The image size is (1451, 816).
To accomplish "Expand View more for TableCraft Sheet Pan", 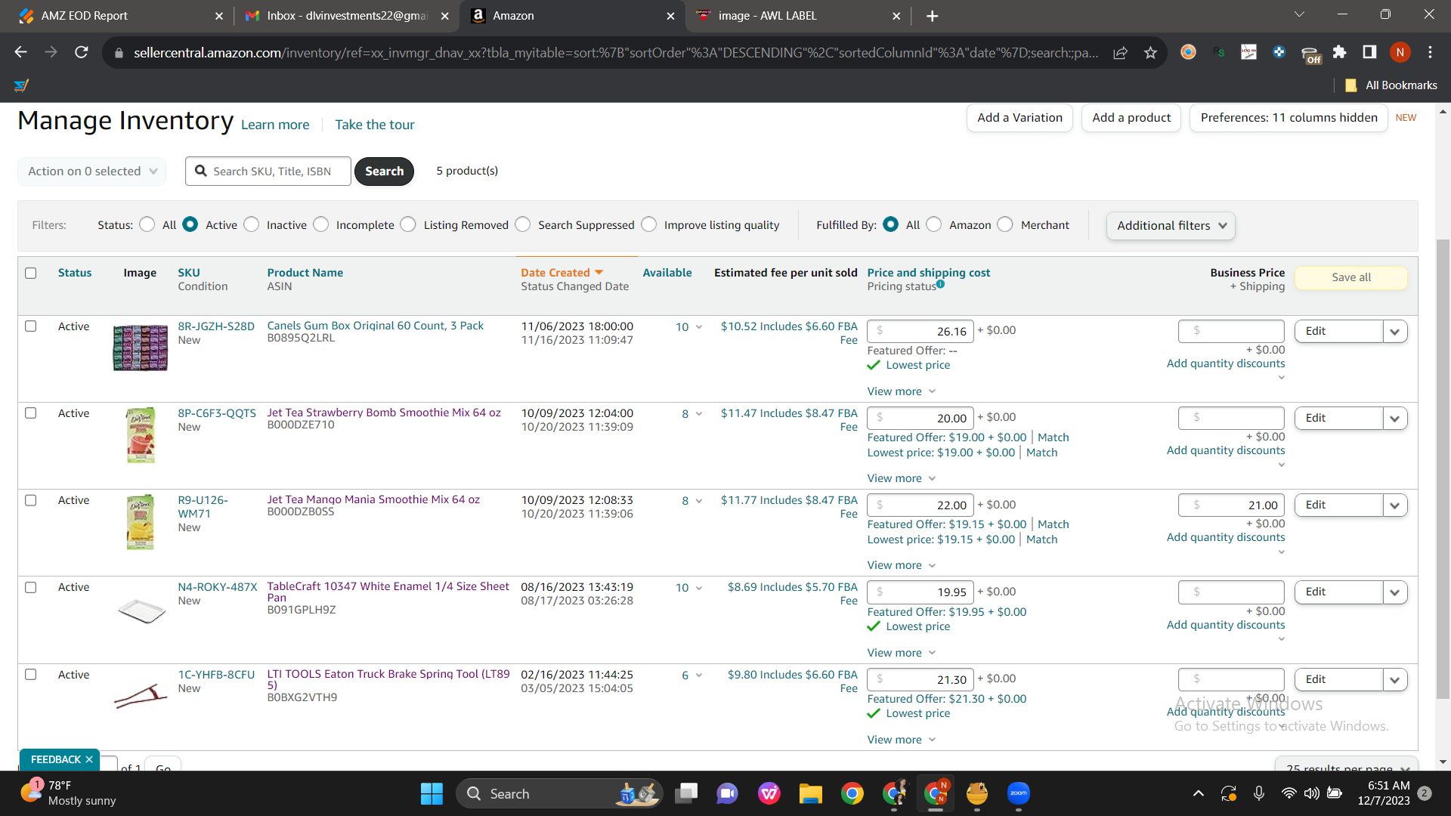I will pos(902,653).
